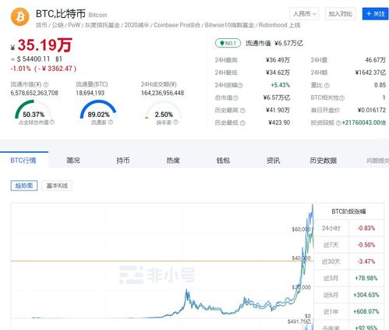Click the 2.50% turnover rate gauge
This screenshot has width=389, height=330.
coord(164,109)
